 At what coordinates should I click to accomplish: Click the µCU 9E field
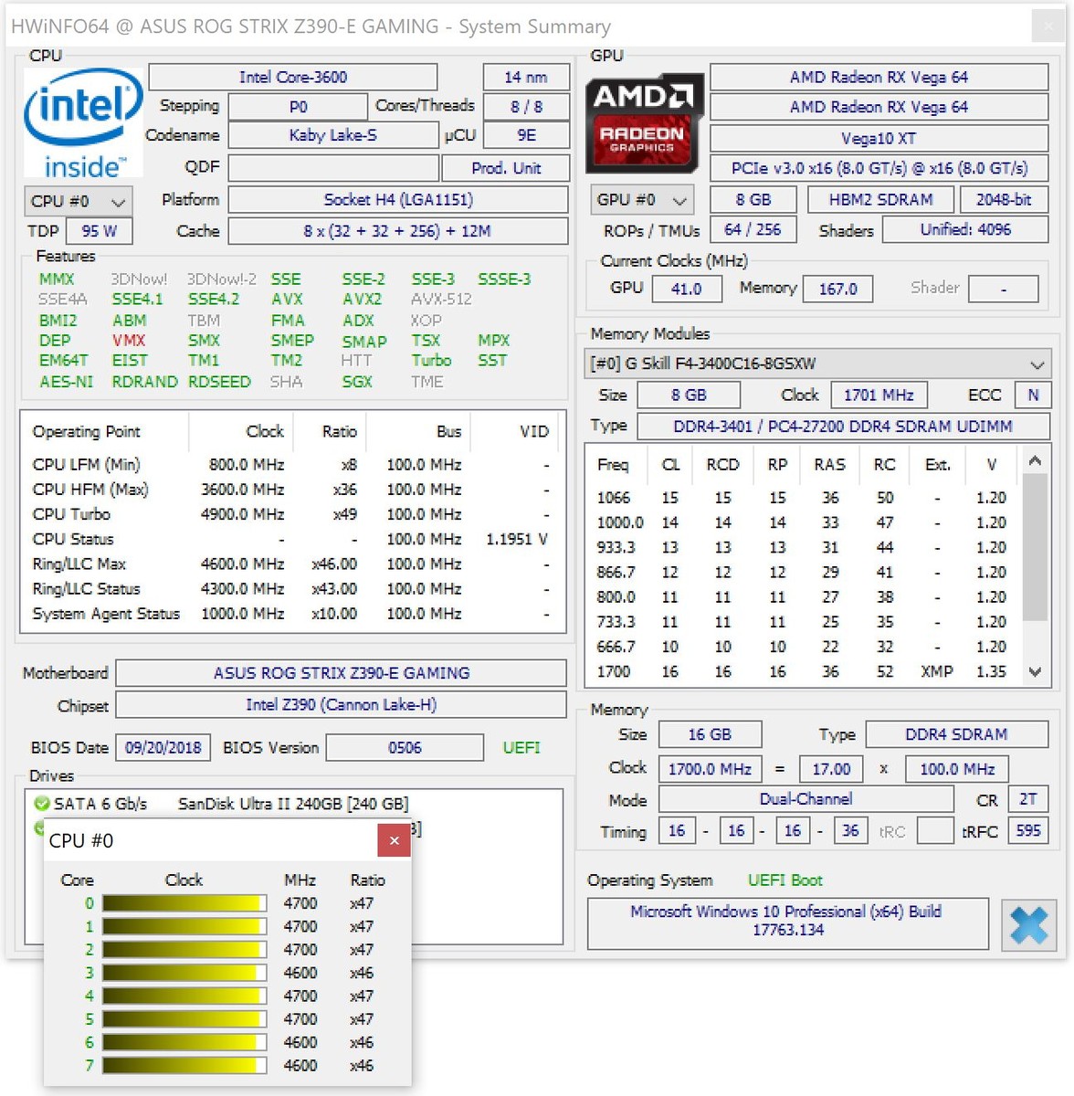[x=526, y=135]
